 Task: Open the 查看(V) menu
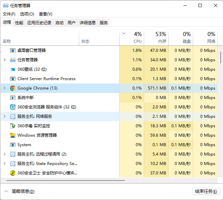[x=46, y=14]
